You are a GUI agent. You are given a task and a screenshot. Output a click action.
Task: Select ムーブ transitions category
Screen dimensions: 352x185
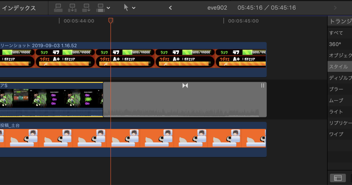(336, 100)
